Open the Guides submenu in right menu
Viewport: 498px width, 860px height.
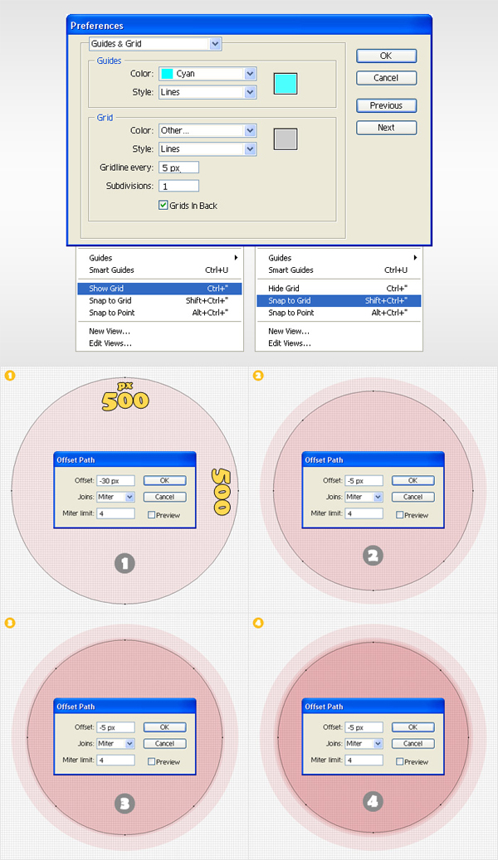(x=339, y=258)
